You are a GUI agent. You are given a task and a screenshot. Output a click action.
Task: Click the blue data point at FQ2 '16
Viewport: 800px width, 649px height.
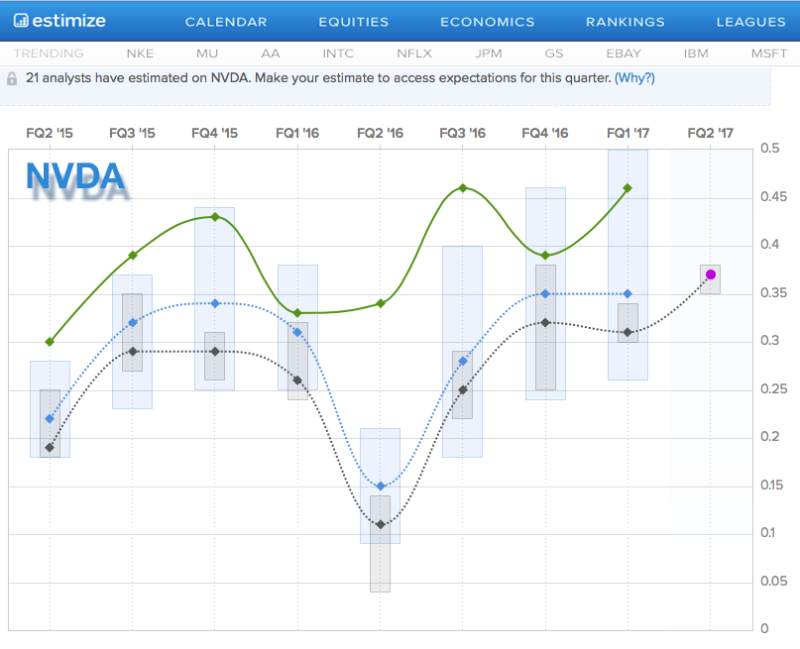coord(380,487)
